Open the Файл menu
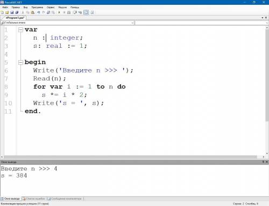This screenshot has width=269, height=206. [x=5, y=8]
